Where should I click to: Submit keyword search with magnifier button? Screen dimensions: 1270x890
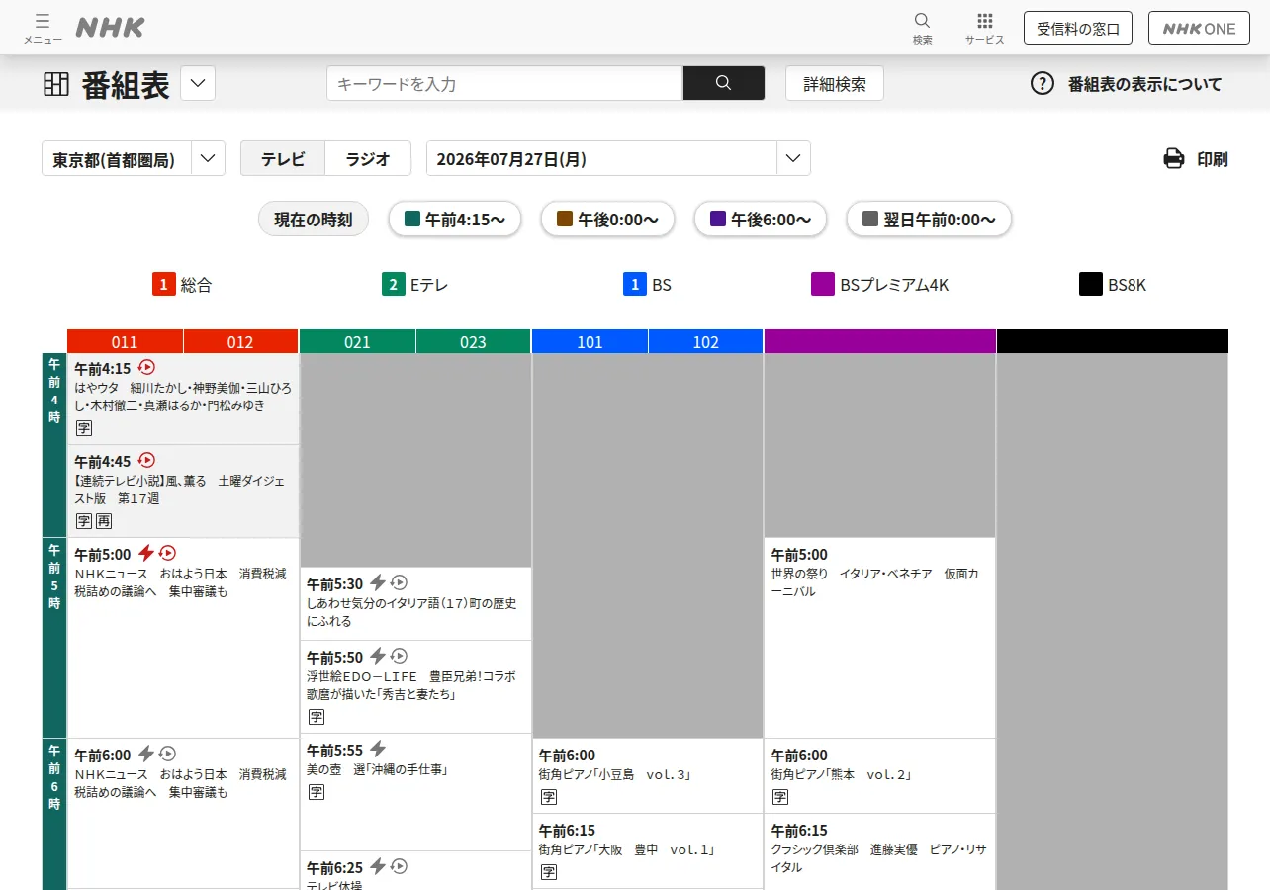[x=724, y=83]
